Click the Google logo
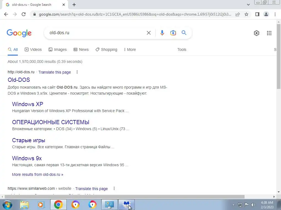 click(19, 33)
